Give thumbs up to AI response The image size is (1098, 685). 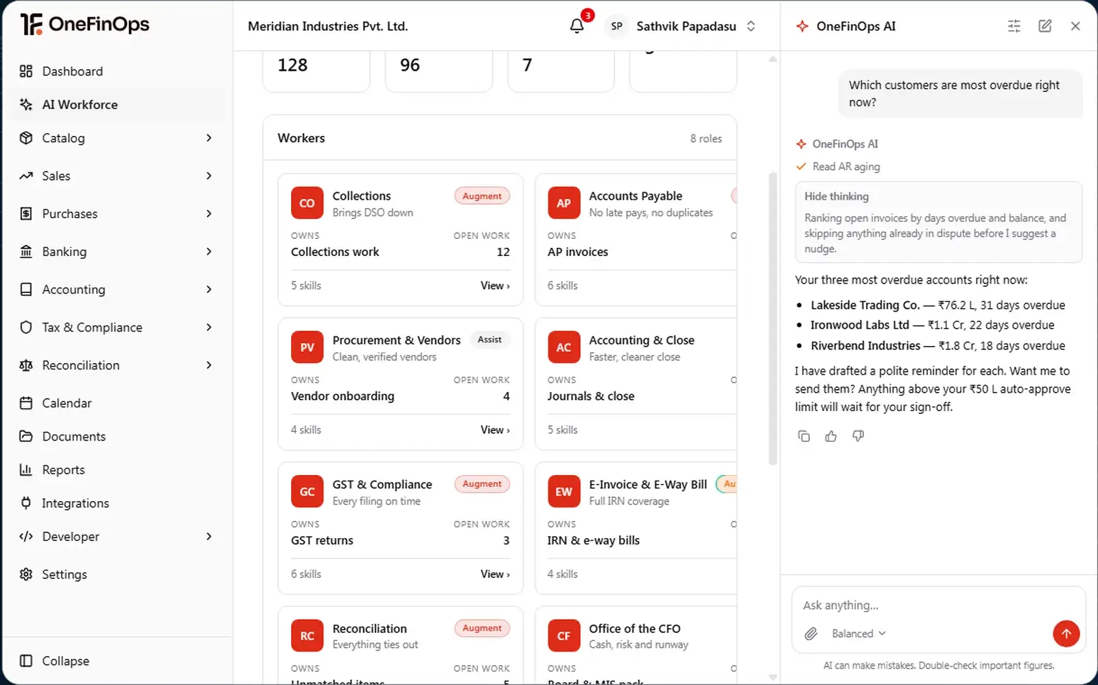tap(830, 436)
